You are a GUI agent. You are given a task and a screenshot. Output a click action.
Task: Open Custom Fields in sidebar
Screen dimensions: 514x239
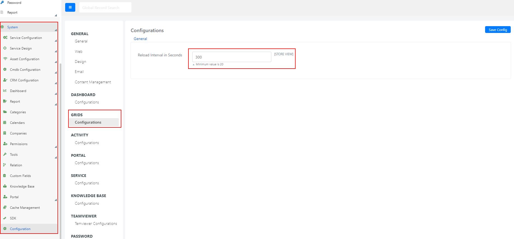(x=20, y=176)
